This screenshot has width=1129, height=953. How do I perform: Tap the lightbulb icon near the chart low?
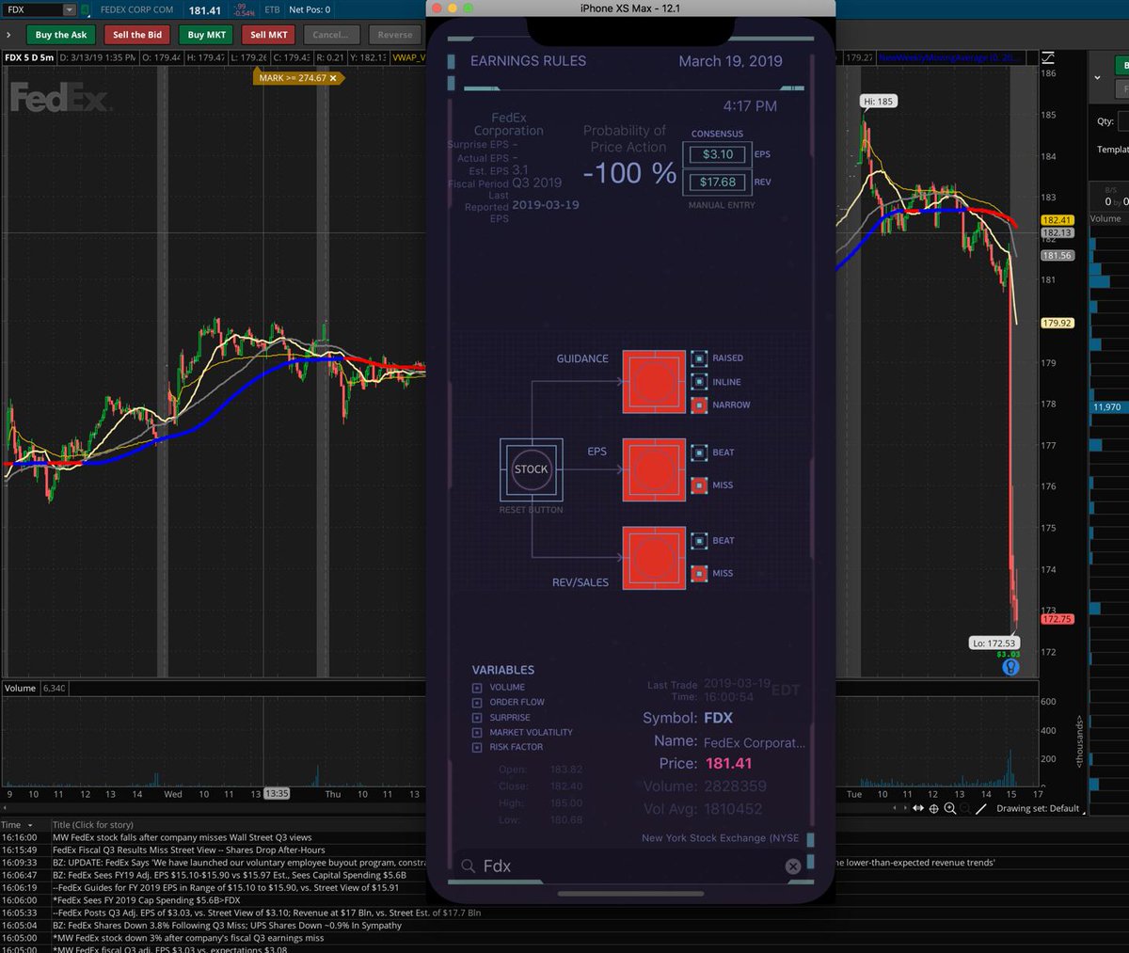point(1010,665)
